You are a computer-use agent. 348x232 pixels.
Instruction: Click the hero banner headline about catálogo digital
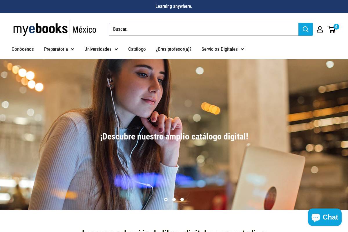174,137
